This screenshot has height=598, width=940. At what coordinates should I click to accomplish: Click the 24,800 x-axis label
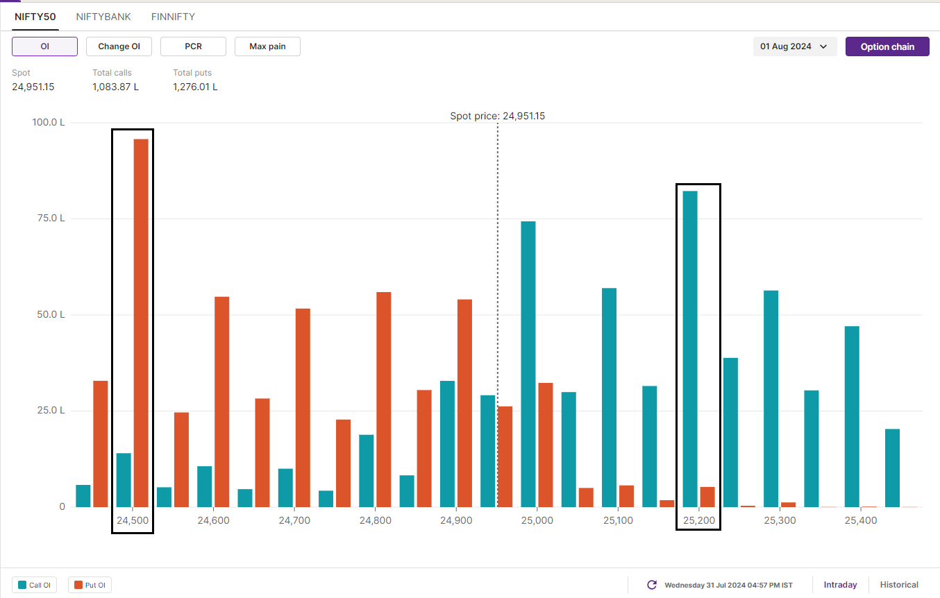point(375,520)
